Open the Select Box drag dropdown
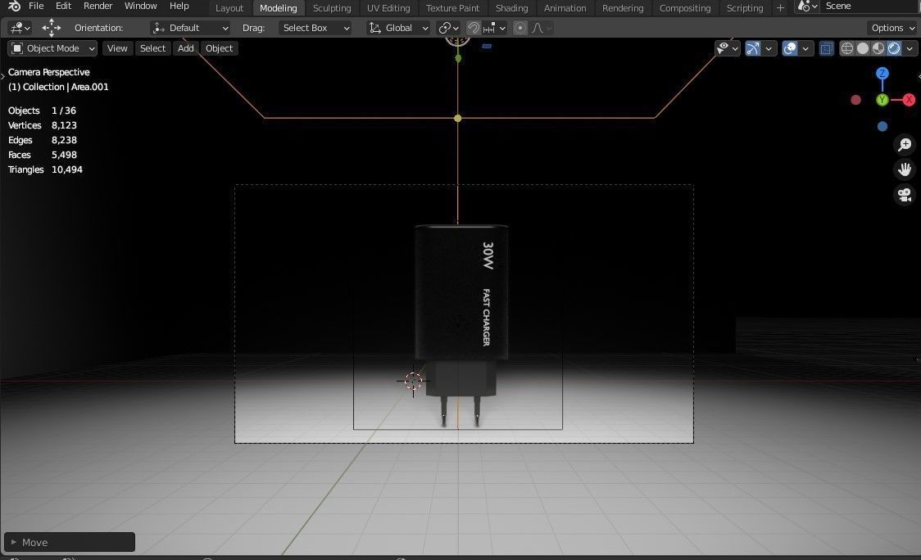The image size is (921, 560). pyautogui.click(x=315, y=27)
